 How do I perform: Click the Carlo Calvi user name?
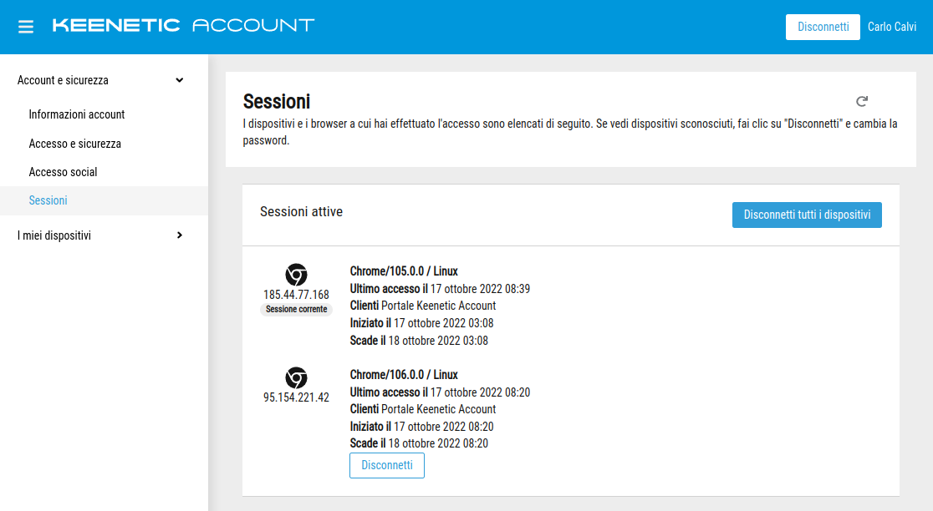(x=892, y=27)
